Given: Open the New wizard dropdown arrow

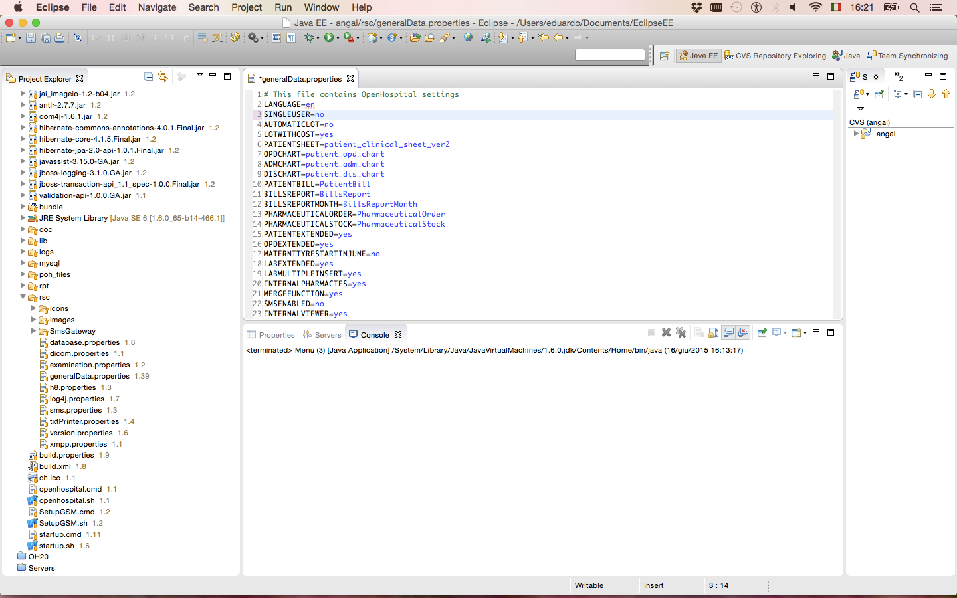Looking at the screenshot, I should pos(19,38).
